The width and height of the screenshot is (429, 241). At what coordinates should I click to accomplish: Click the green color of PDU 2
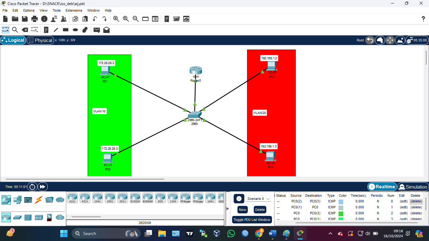click(341, 213)
